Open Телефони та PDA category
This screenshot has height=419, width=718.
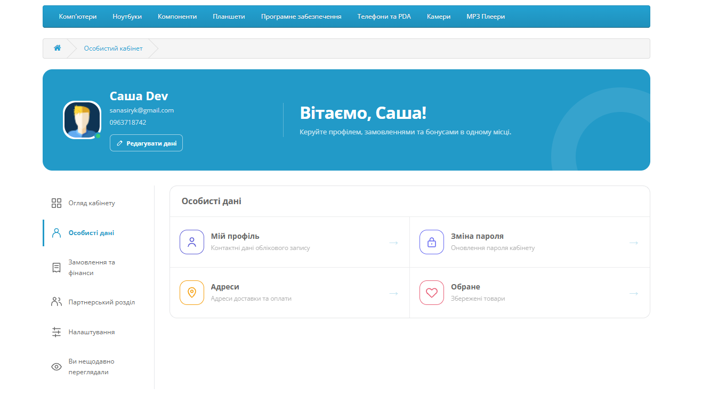(384, 17)
